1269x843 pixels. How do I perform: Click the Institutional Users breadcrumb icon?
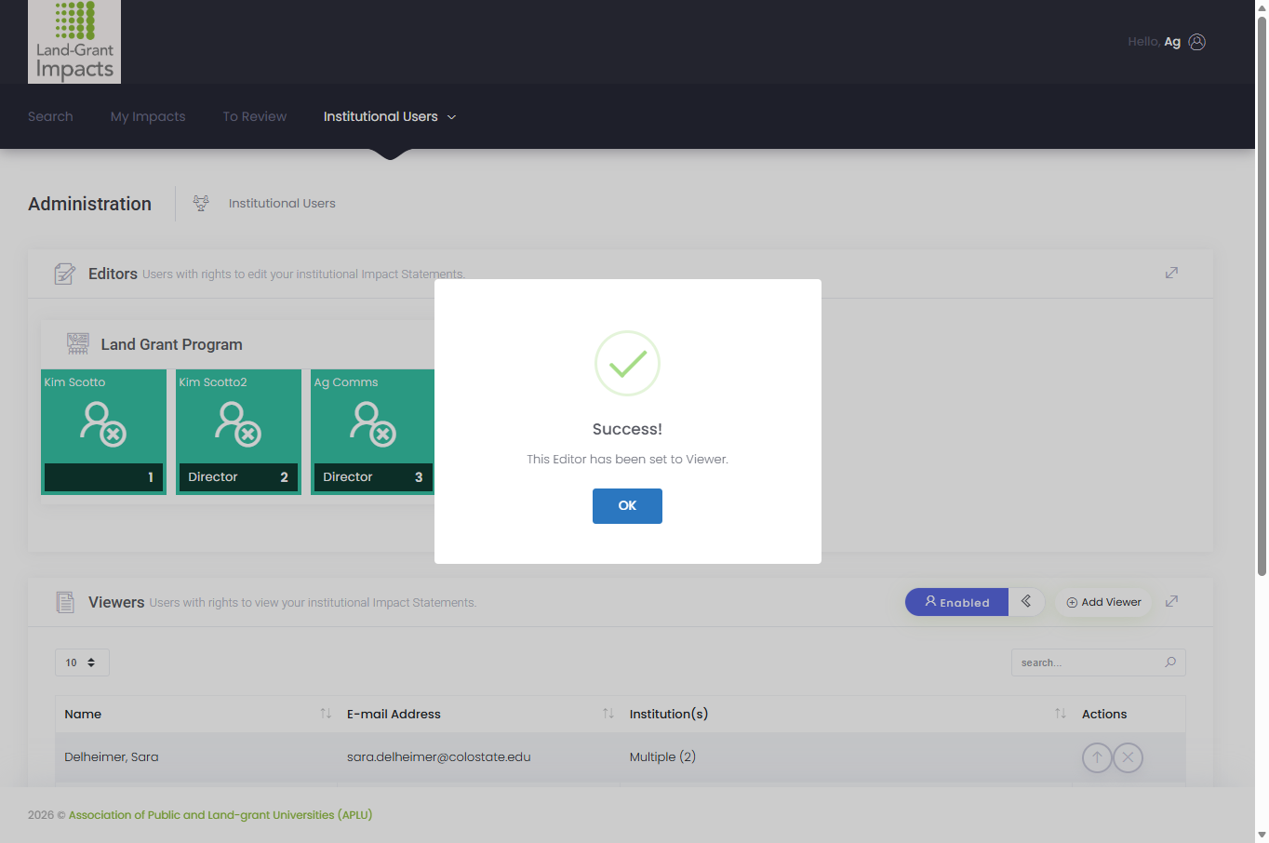(201, 203)
